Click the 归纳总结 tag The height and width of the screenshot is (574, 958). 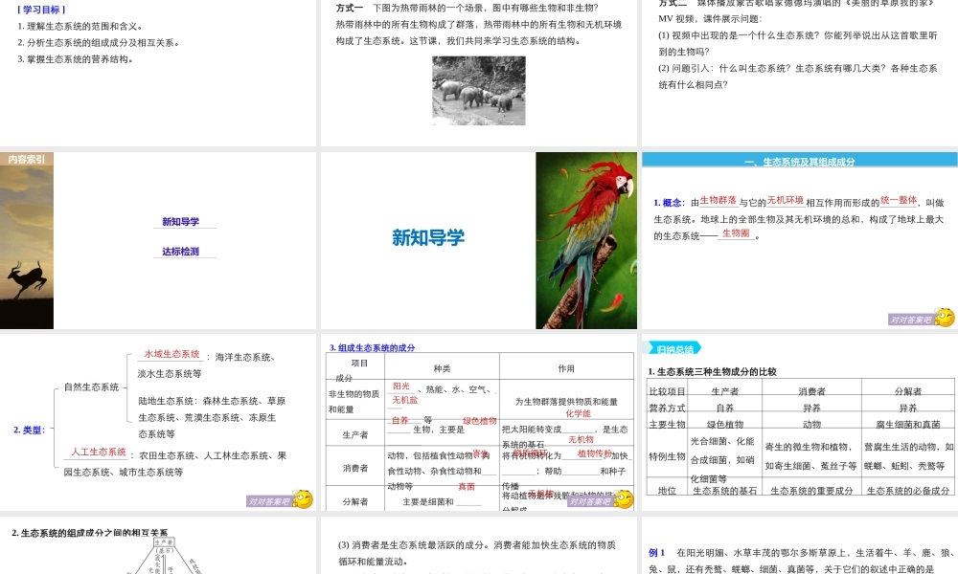(674, 349)
